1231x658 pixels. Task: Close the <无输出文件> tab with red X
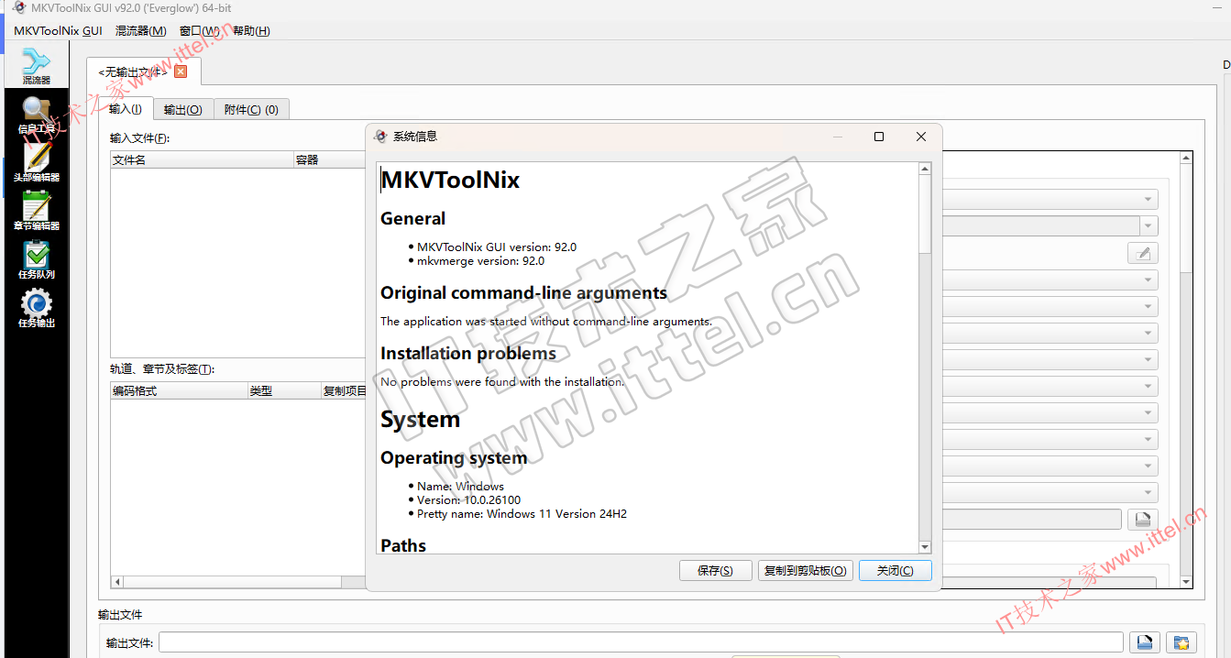coord(181,71)
